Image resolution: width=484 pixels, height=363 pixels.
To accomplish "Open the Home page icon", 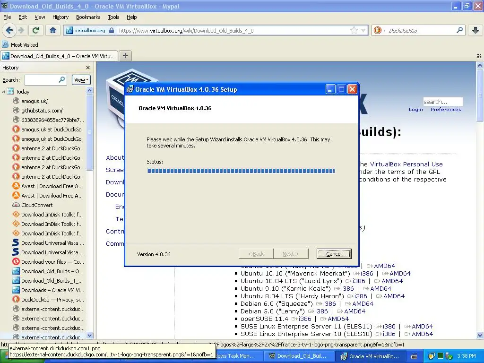I will point(53,30).
